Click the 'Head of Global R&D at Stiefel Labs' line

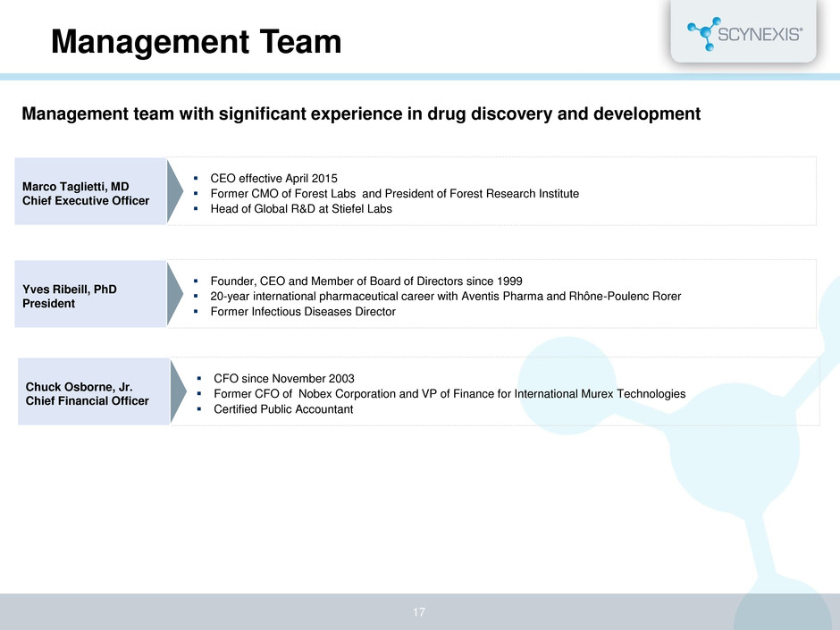point(299,209)
